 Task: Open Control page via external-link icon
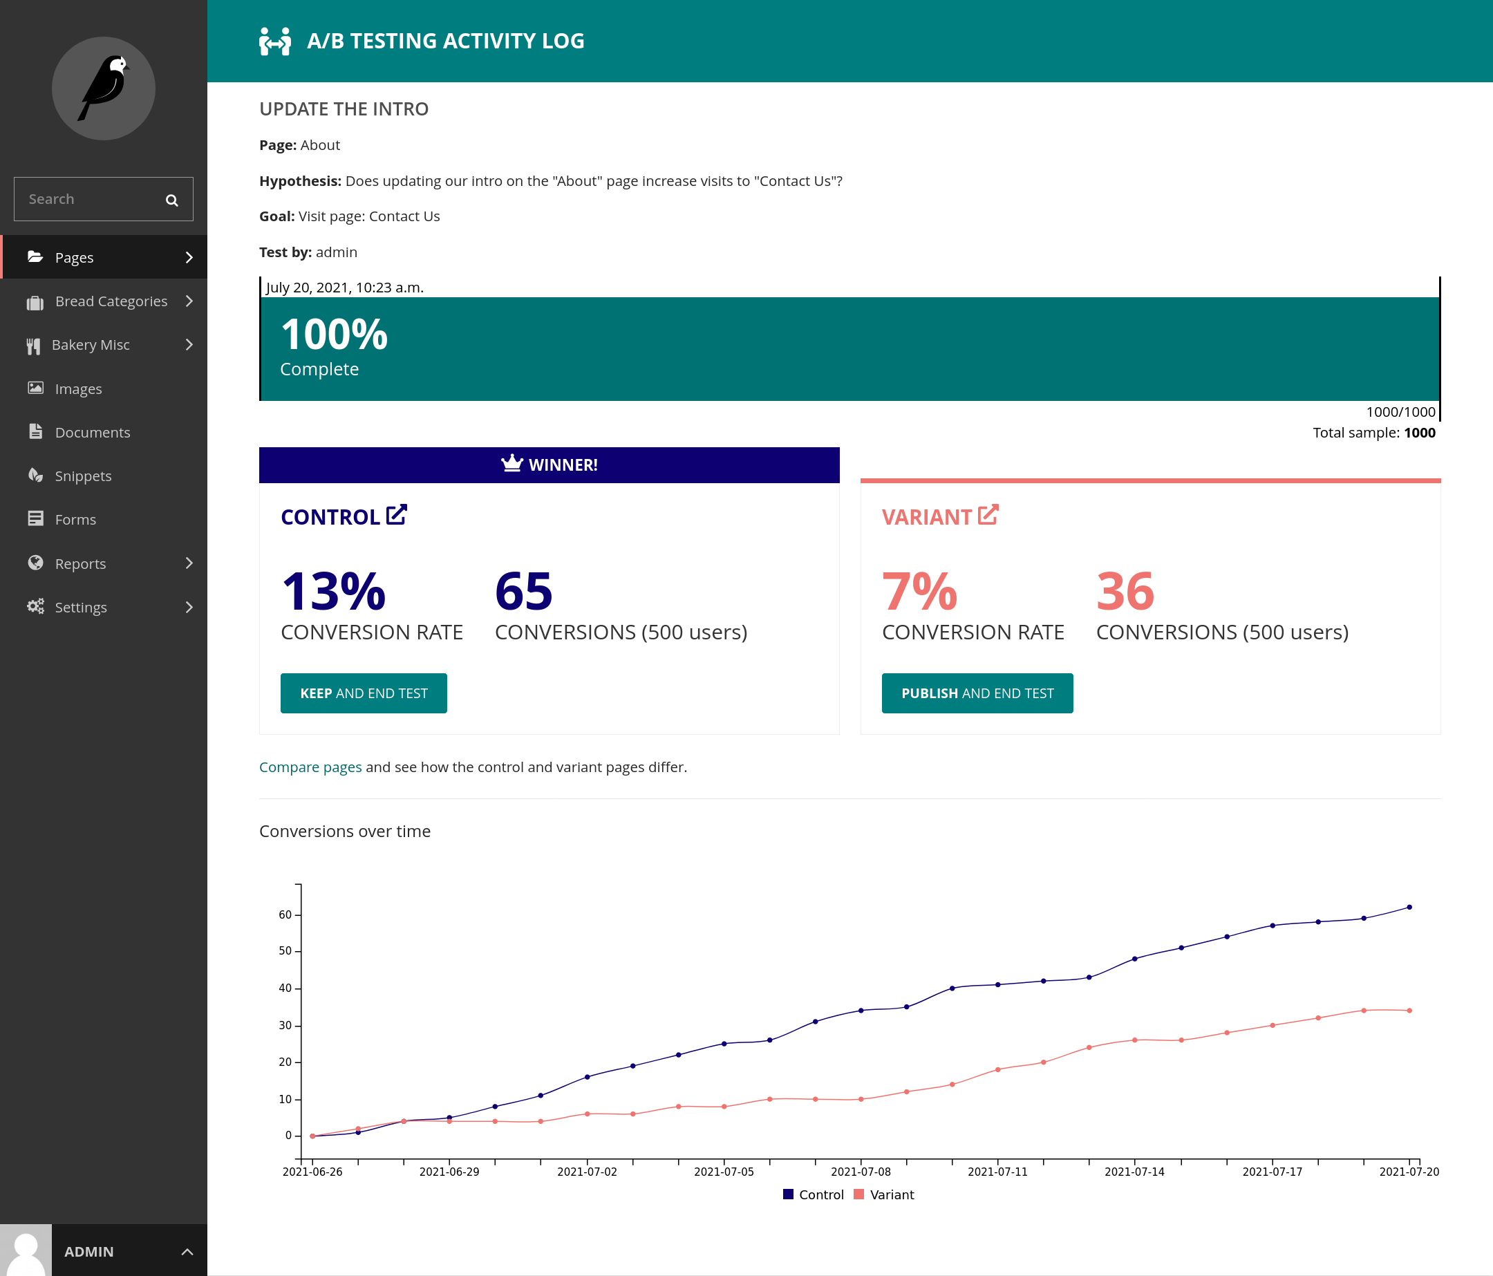pos(396,514)
